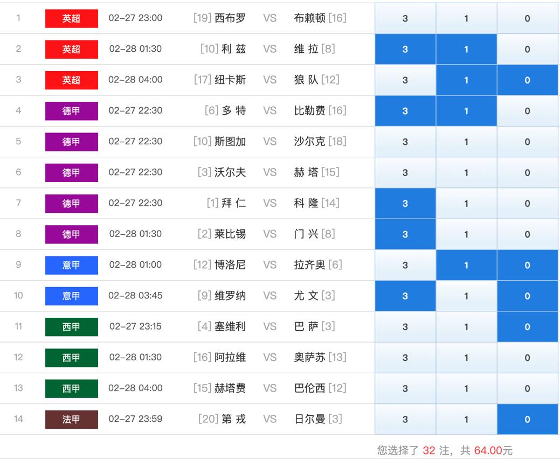Deselect 0 for 塞维利 vs 巴萨
The image size is (560, 460).
pos(528,327)
